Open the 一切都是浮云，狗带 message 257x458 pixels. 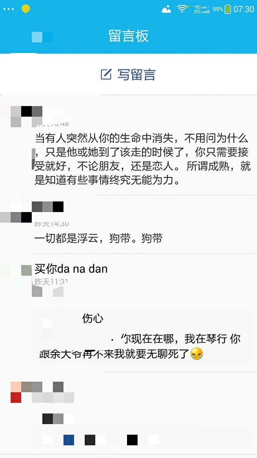click(x=98, y=239)
